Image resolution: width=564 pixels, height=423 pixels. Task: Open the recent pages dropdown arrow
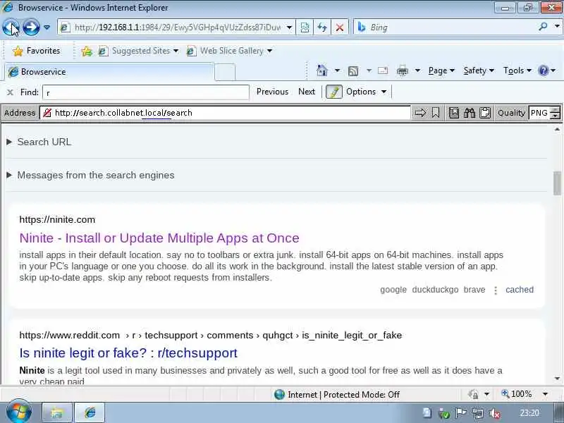tap(47, 27)
